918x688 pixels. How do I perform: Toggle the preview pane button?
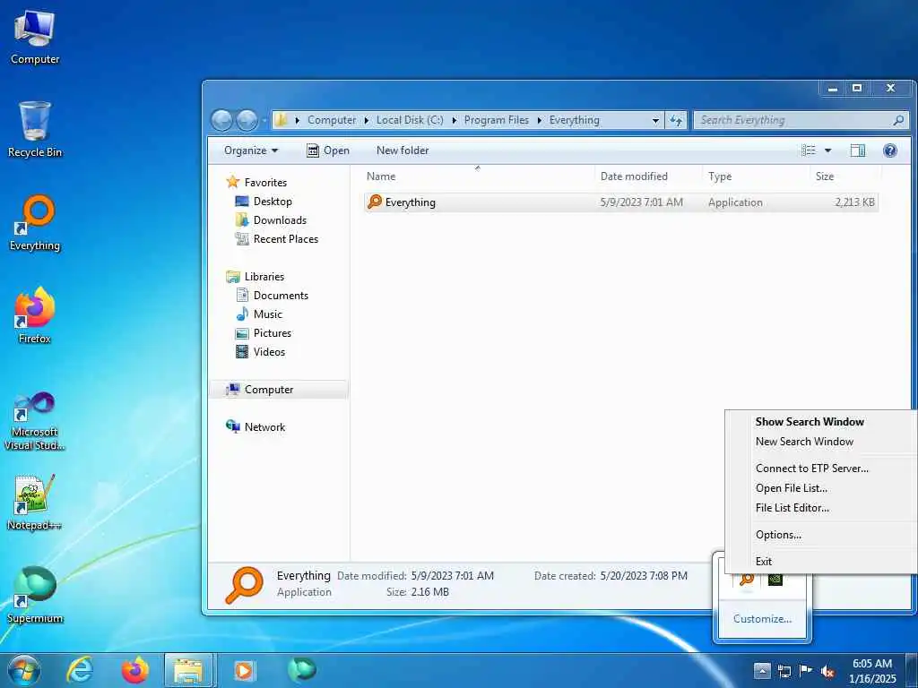point(858,150)
